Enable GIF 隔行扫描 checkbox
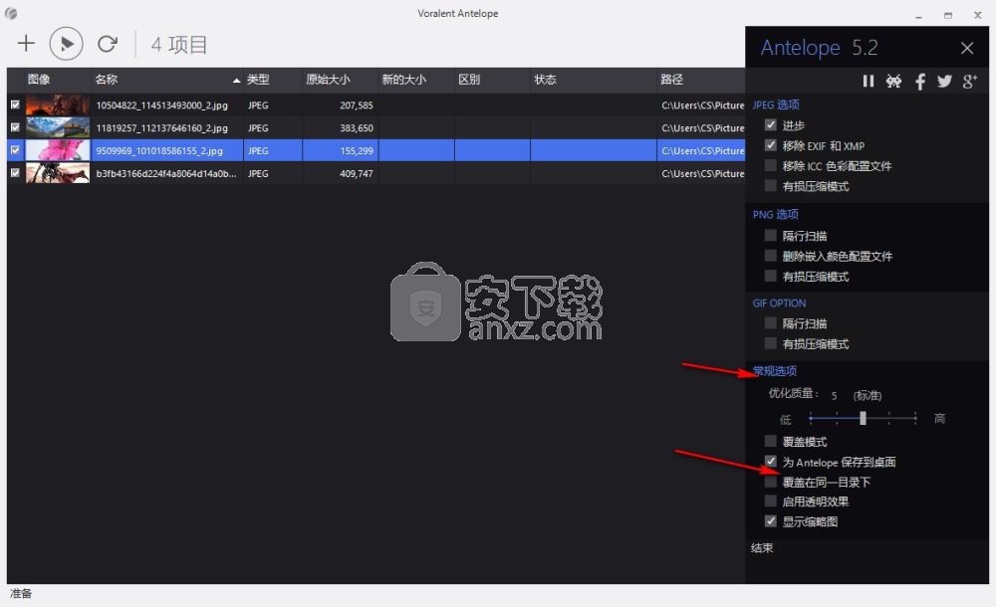 (x=771, y=323)
